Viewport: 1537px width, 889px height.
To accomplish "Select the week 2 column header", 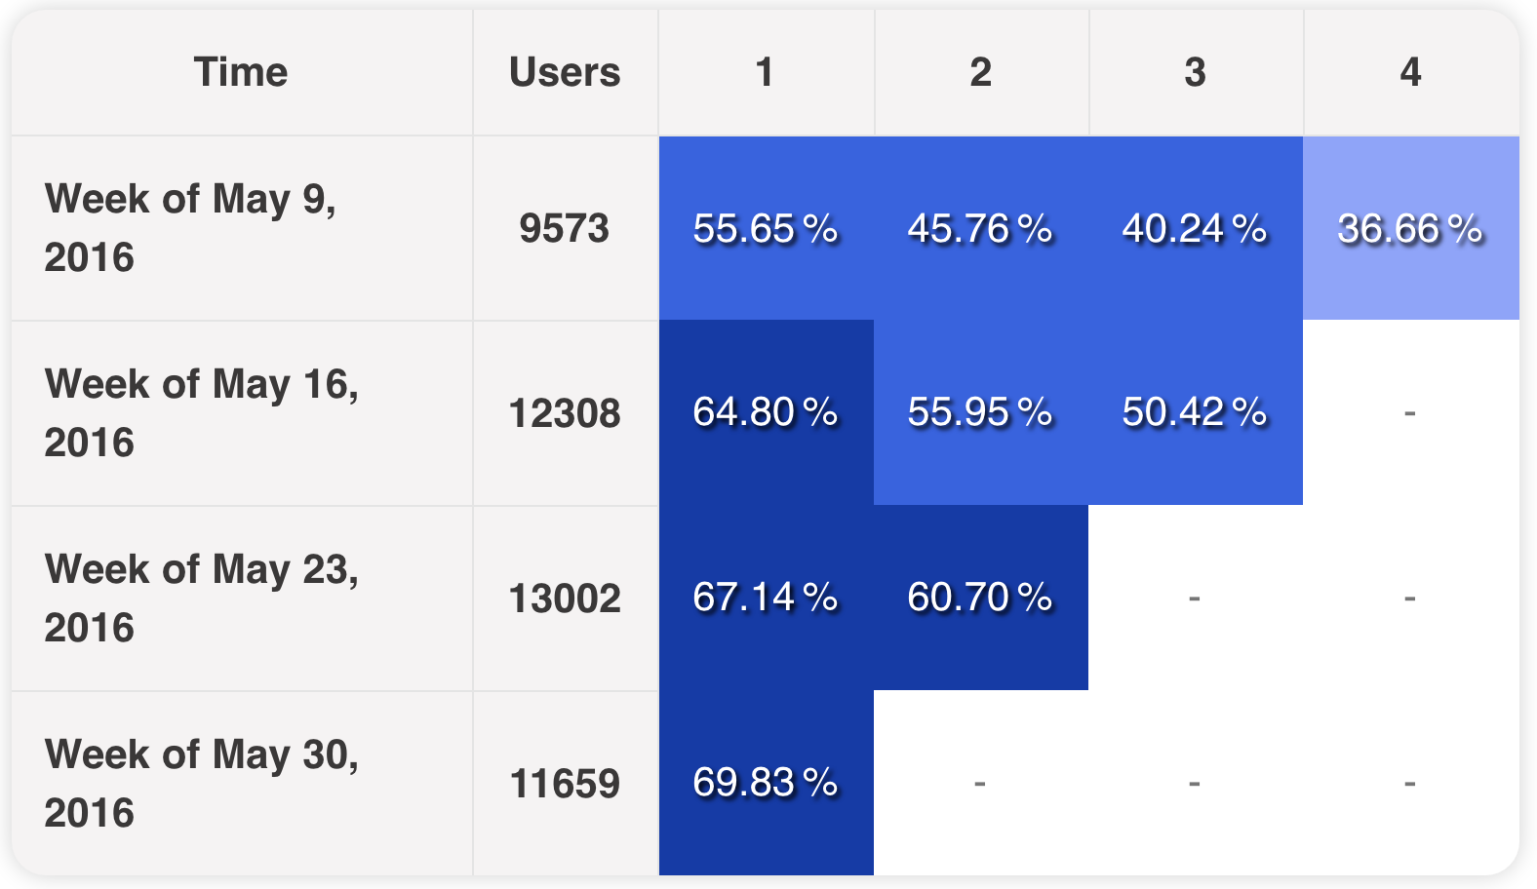I will pyautogui.click(x=981, y=72).
